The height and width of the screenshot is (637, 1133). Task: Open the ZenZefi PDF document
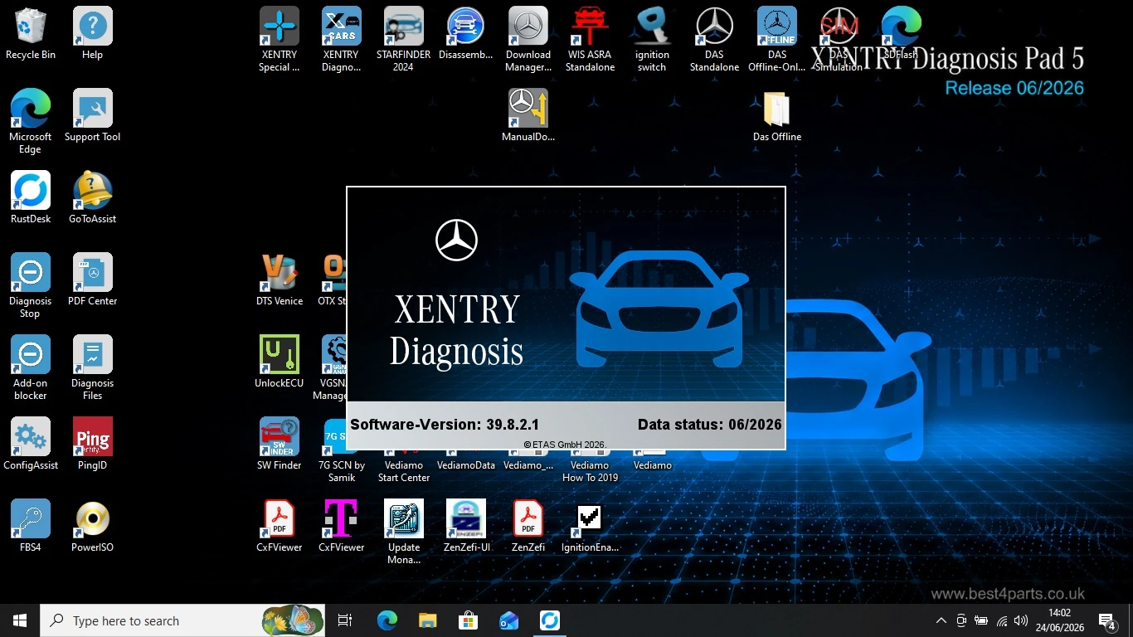(x=528, y=527)
